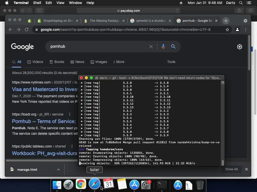Viewport: 257px width, 192px height.
Task: Click Show All downloads
Action: click(231, 169)
